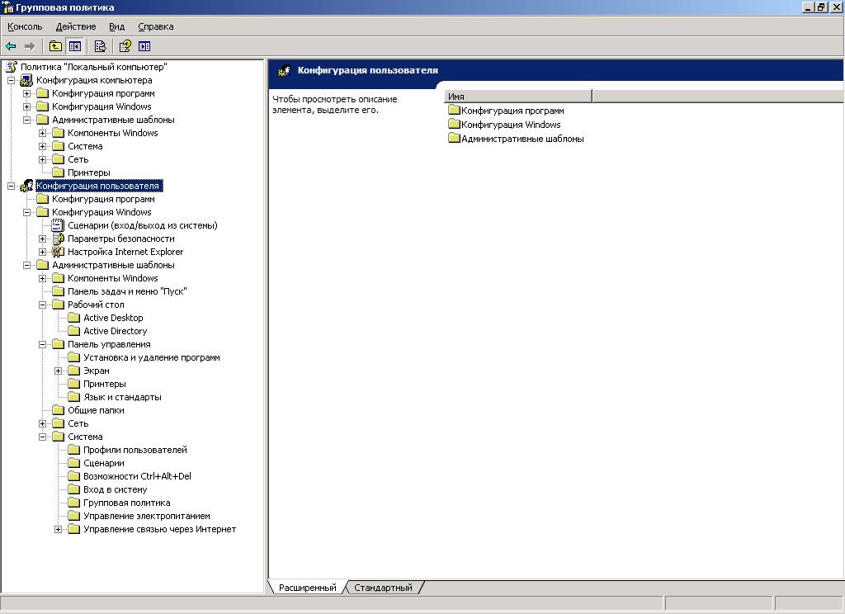Go up one level via toolbar icon

(55, 46)
